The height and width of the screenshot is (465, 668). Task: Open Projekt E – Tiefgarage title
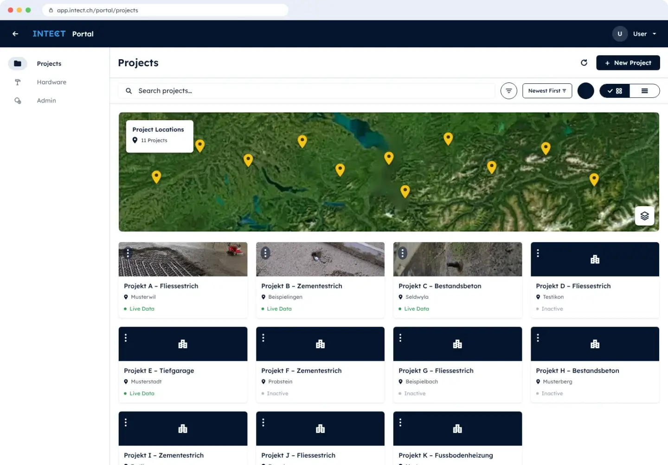coord(159,371)
